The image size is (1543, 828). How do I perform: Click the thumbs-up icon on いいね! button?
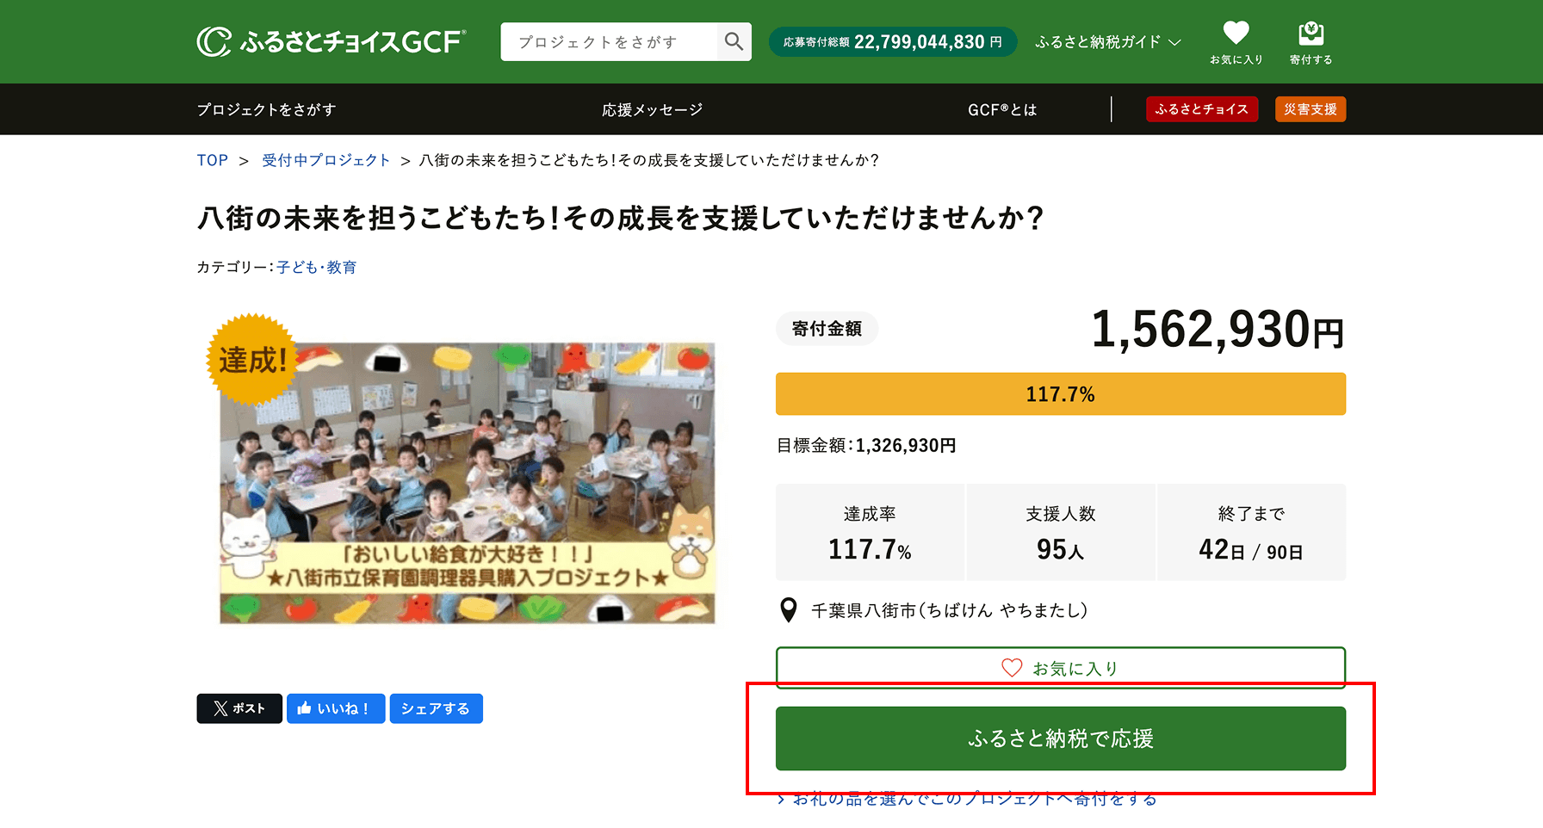point(306,708)
